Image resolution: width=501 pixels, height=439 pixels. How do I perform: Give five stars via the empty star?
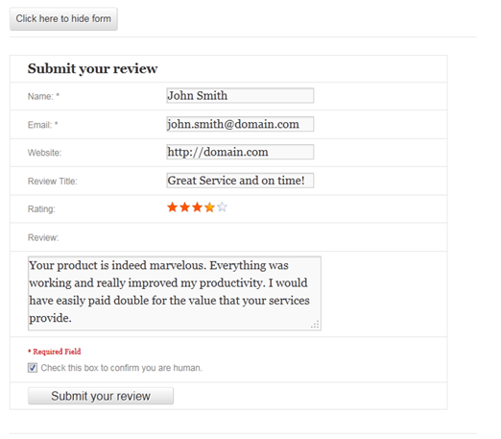[222, 207]
